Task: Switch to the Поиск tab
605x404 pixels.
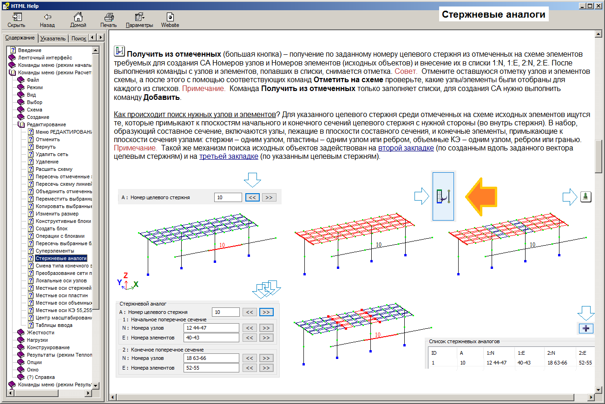Action: pyautogui.click(x=79, y=39)
